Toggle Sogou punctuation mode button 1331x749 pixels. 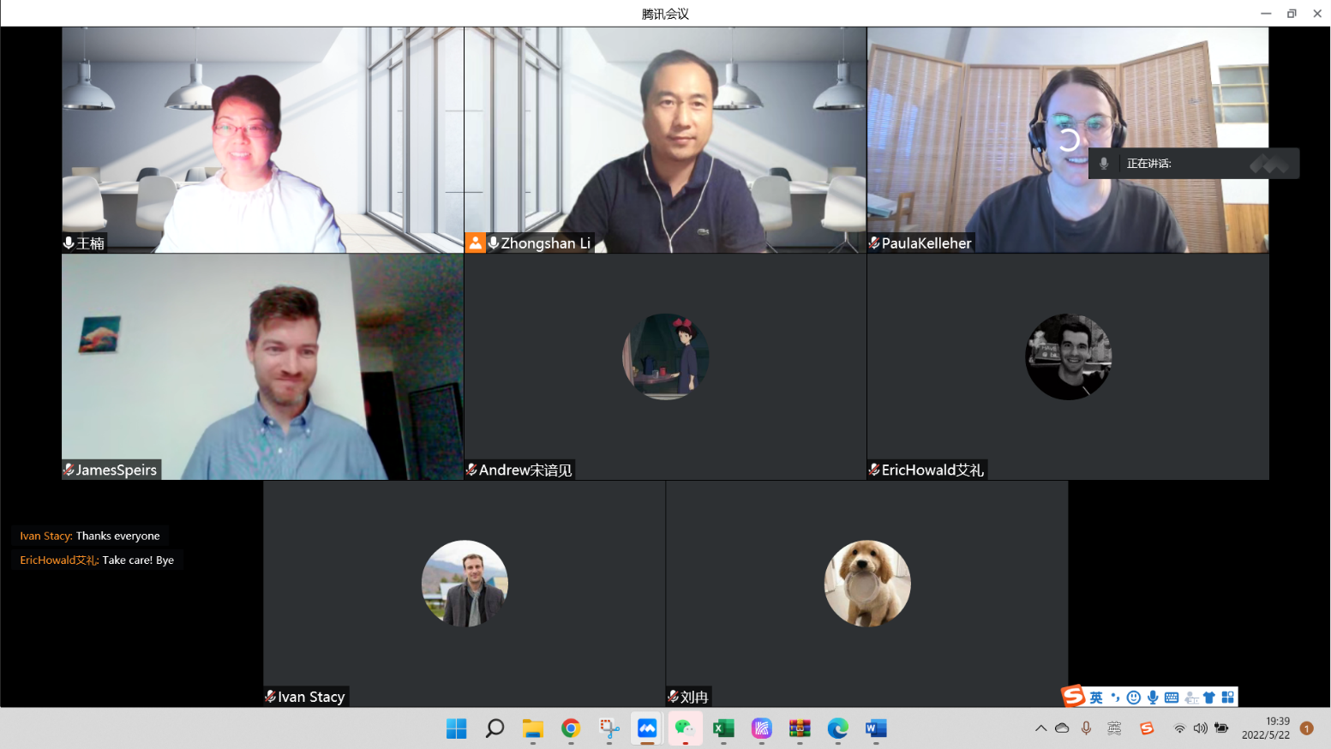(1115, 698)
